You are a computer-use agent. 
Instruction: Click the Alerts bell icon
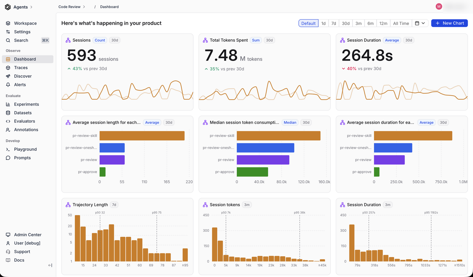point(8,85)
